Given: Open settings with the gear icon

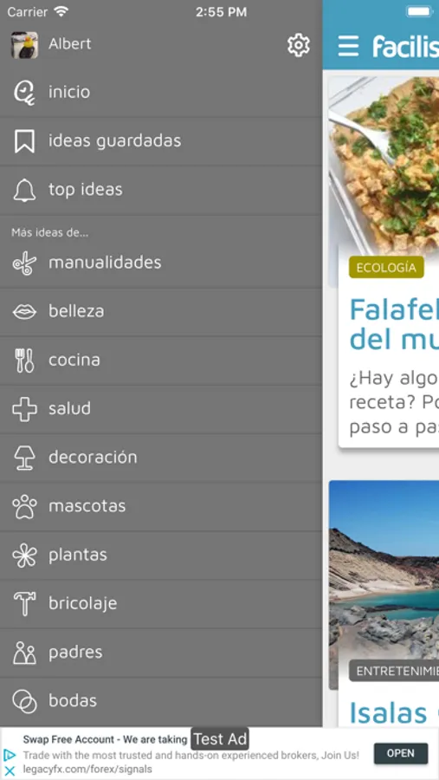Looking at the screenshot, I should (x=299, y=45).
